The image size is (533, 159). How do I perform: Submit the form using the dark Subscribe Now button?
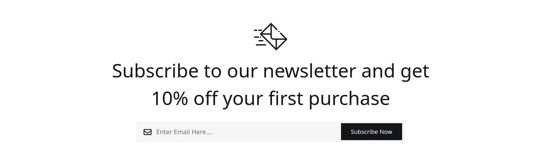pyautogui.click(x=371, y=132)
